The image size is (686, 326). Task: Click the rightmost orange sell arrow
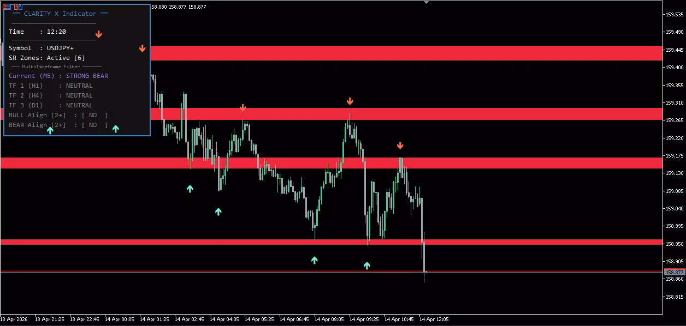pos(400,145)
